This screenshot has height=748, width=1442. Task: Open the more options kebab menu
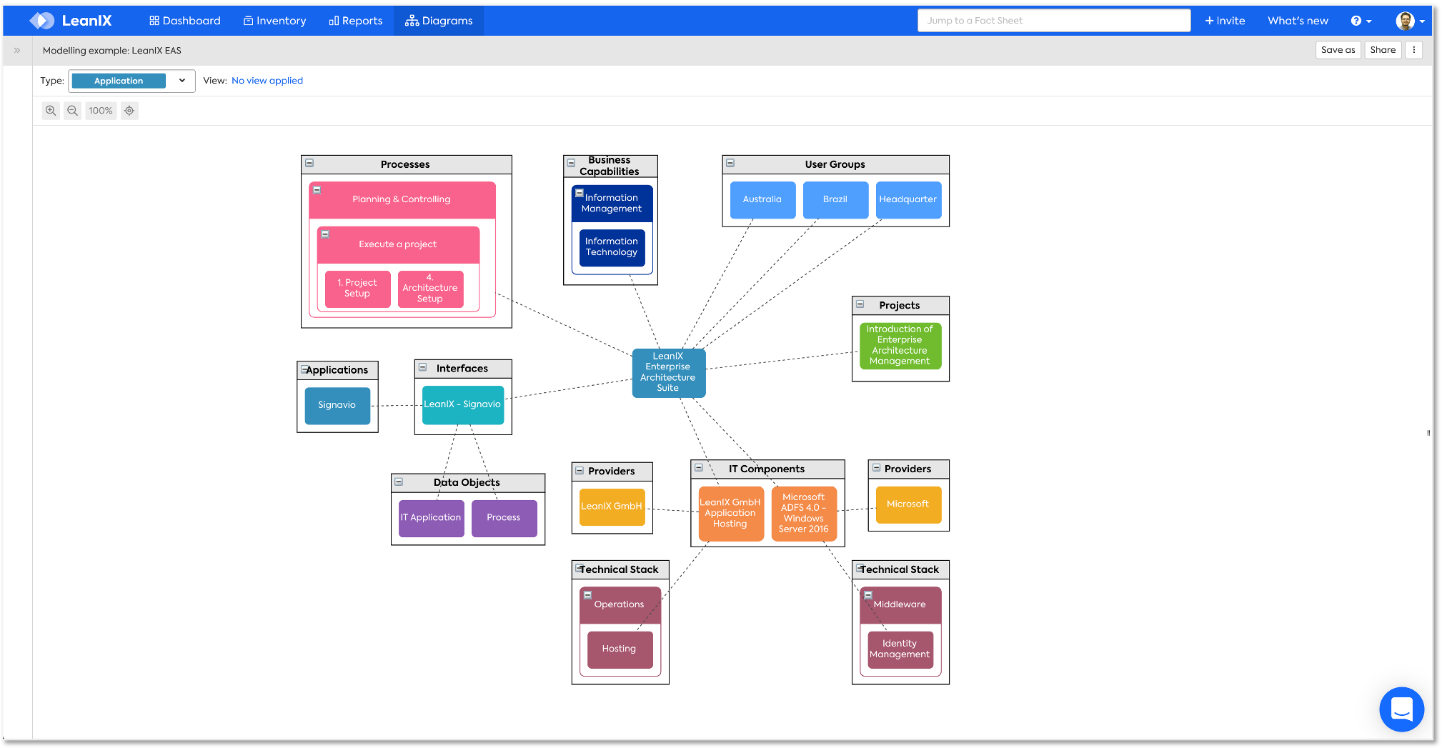[x=1413, y=50]
